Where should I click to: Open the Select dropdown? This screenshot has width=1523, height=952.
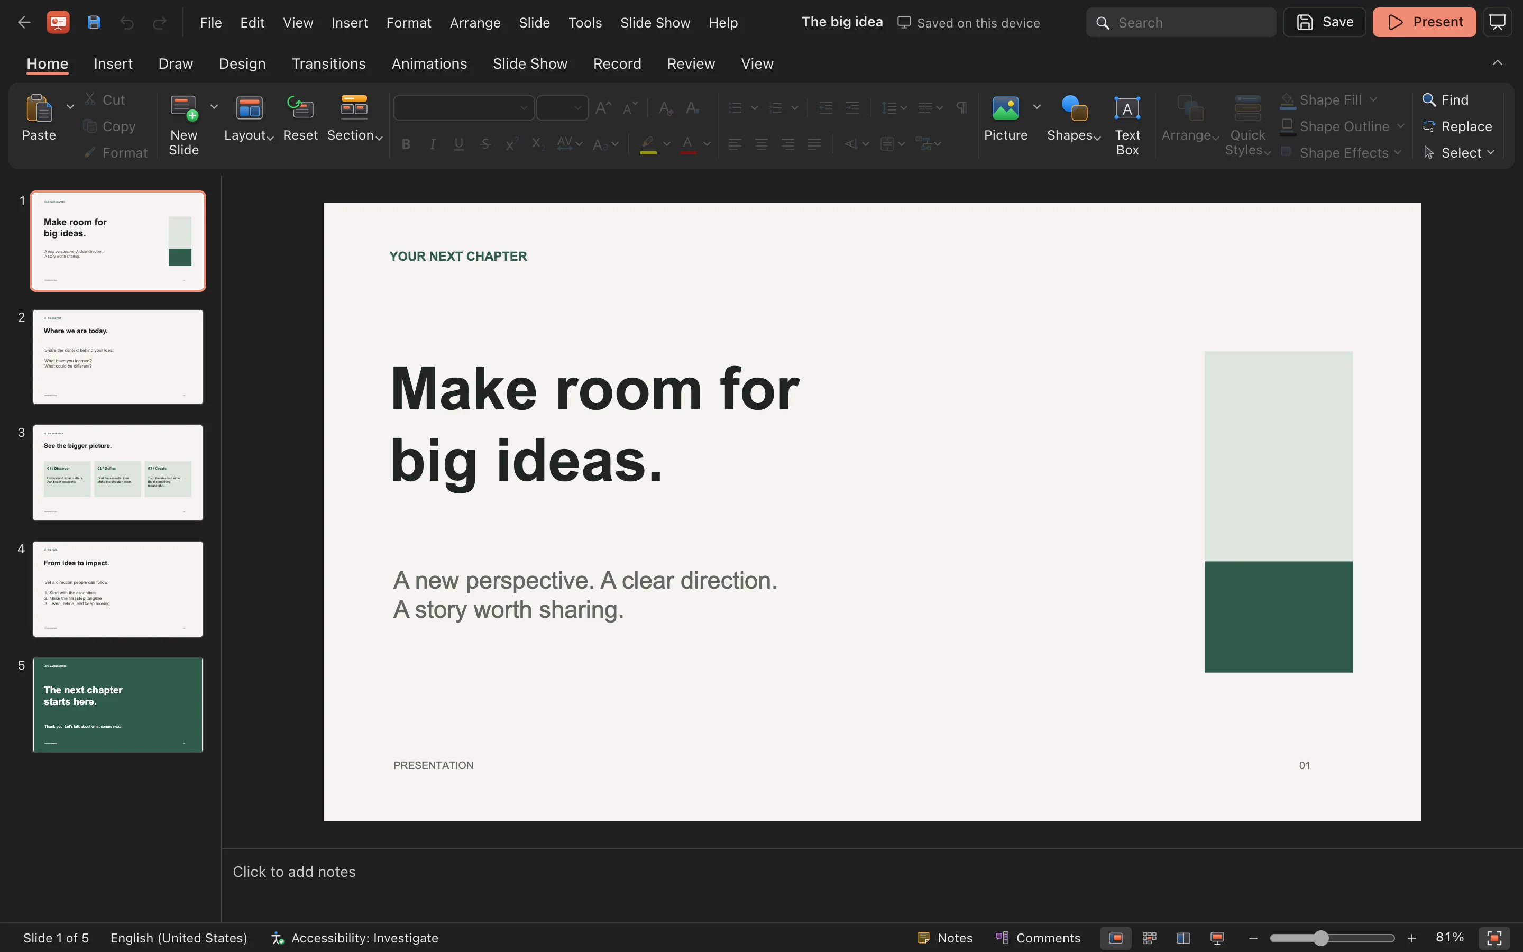[x=1458, y=153]
